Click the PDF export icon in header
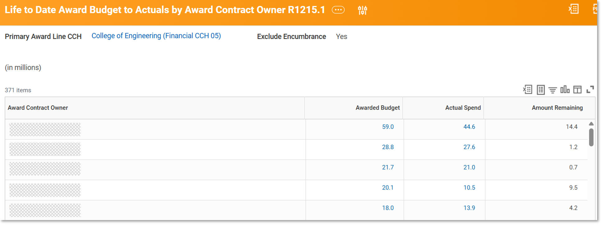The height and width of the screenshot is (225, 603). coord(595,9)
